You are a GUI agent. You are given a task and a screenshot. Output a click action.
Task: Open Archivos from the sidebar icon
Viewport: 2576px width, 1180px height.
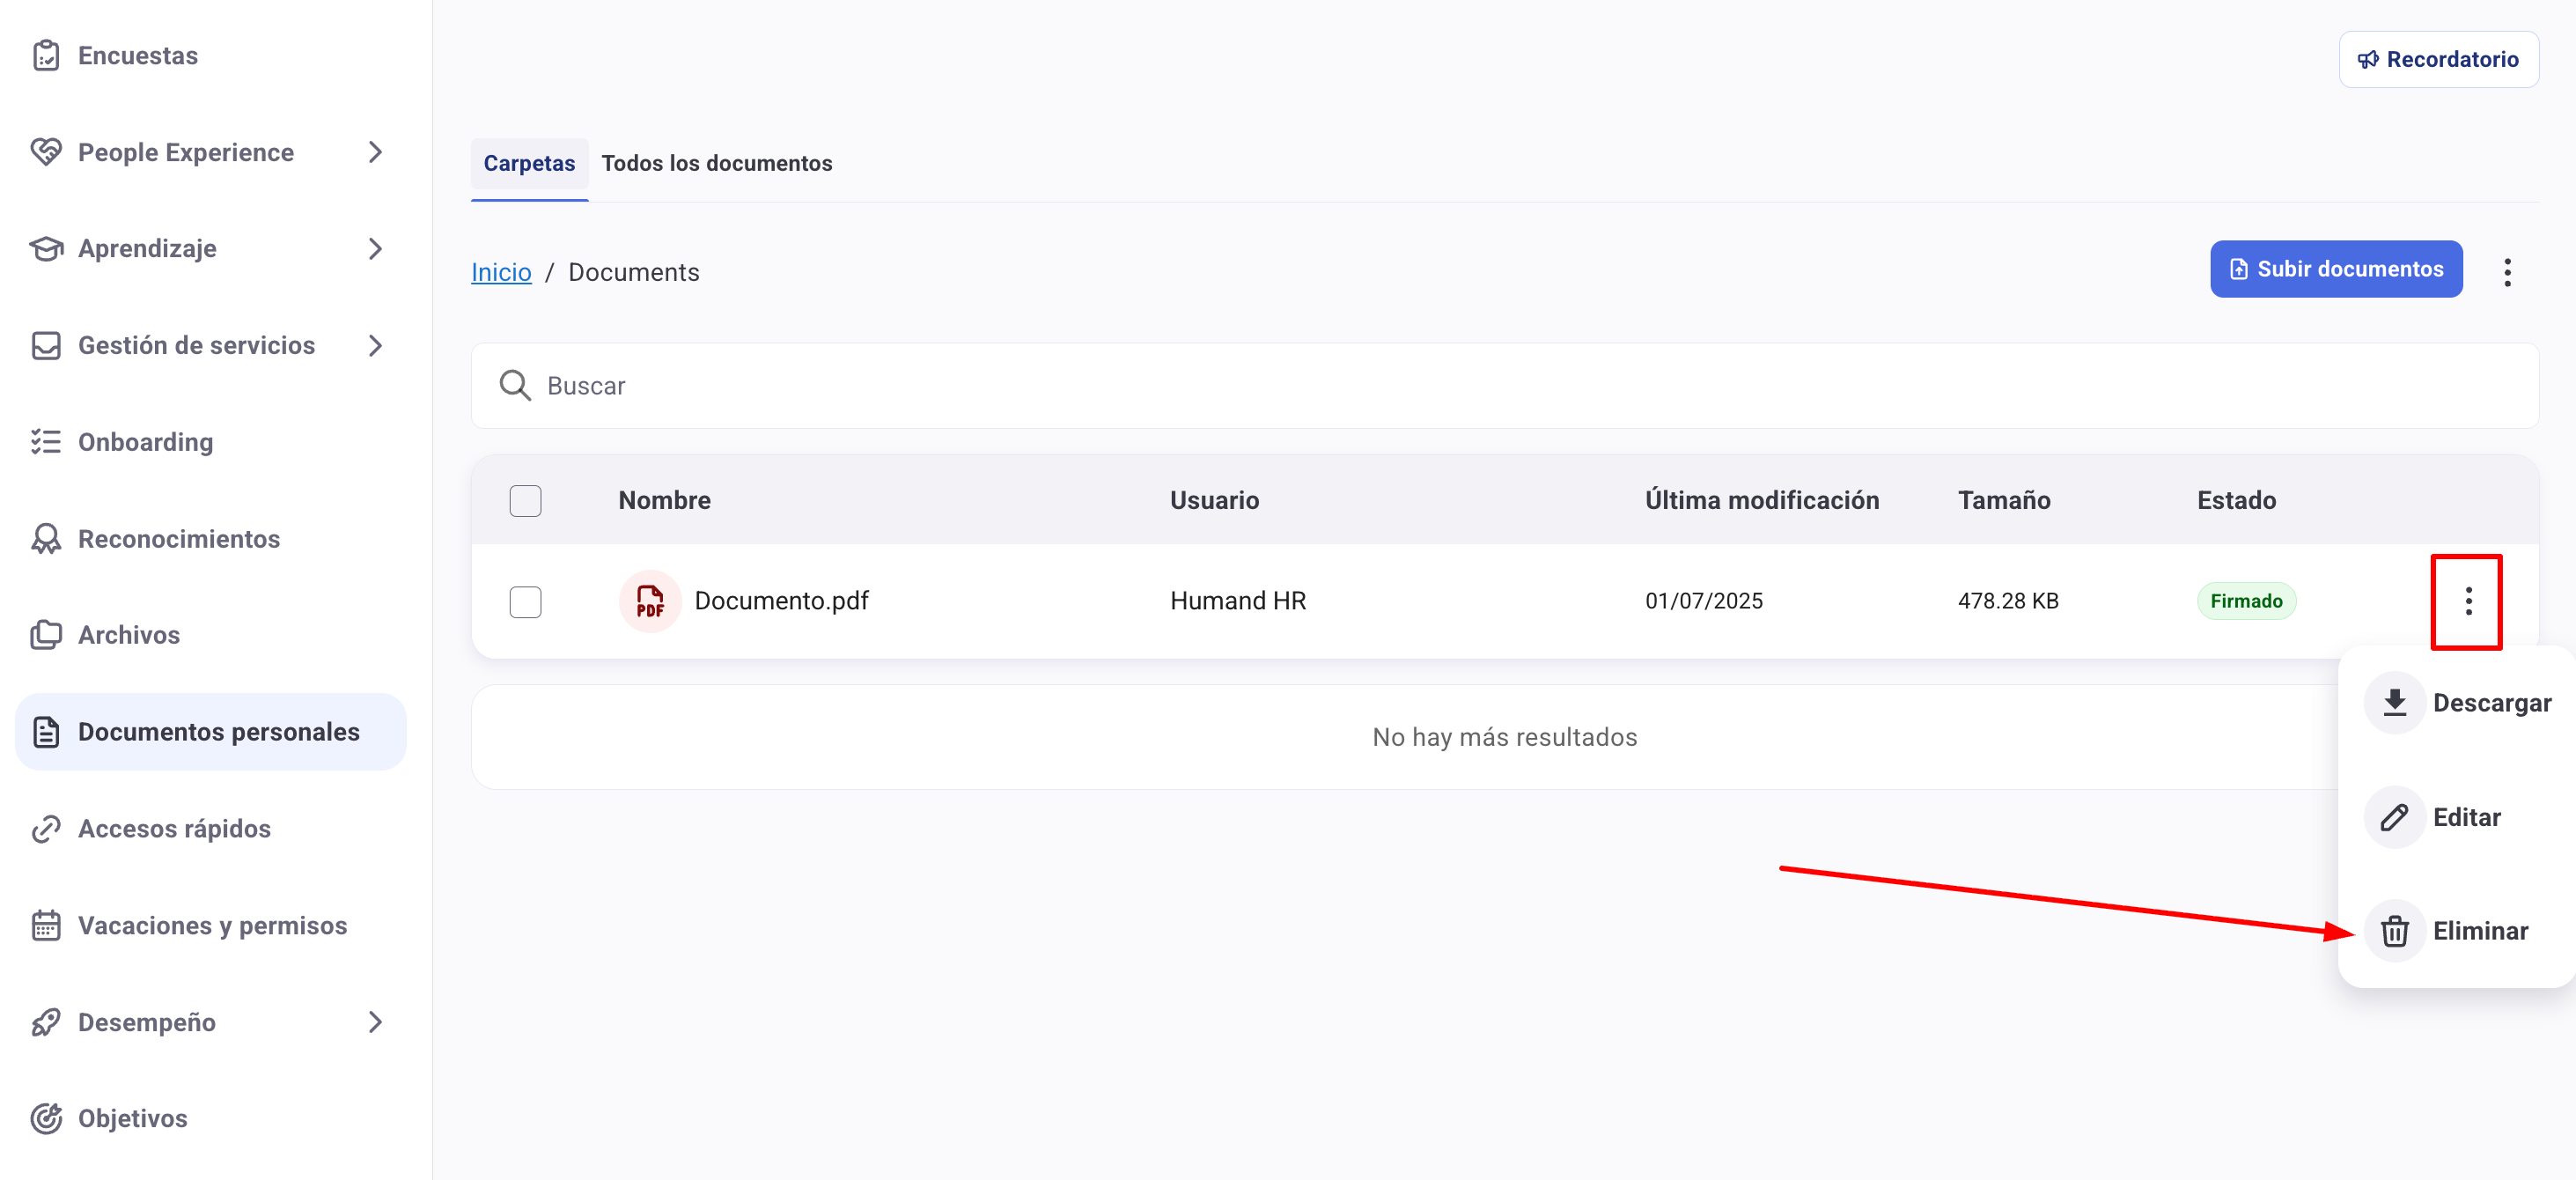point(46,635)
